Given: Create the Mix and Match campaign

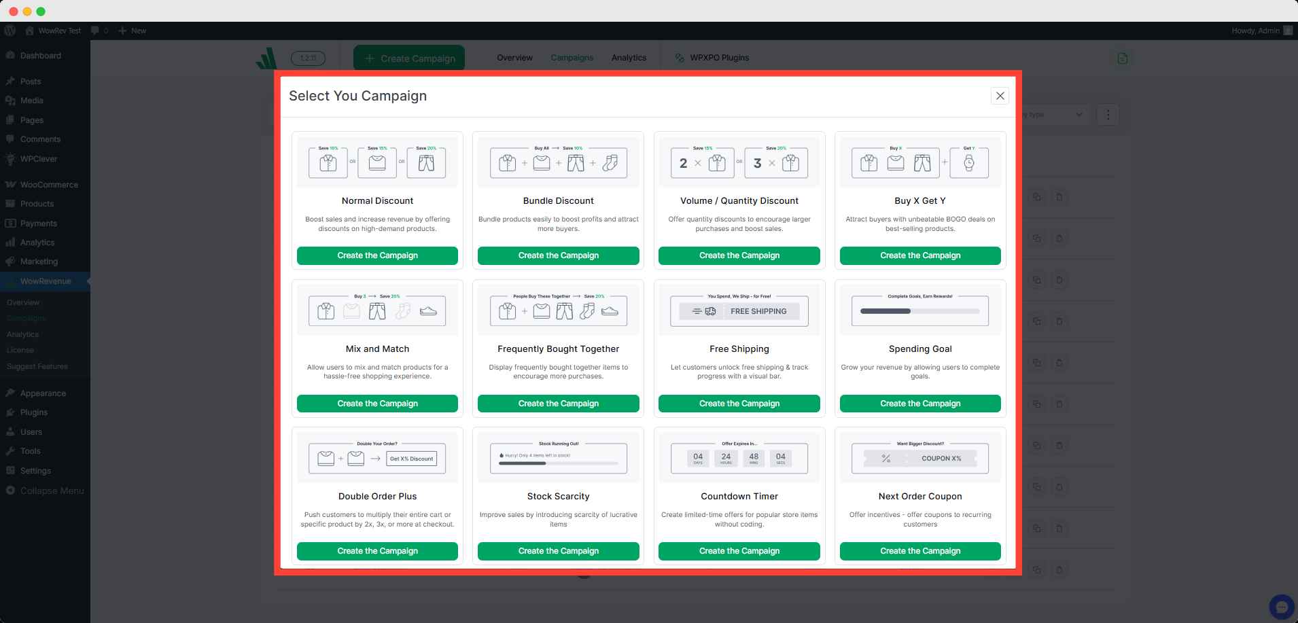Looking at the screenshot, I should [x=377, y=404].
